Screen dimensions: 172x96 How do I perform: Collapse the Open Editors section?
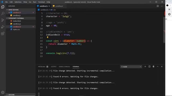tap(13, 10)
